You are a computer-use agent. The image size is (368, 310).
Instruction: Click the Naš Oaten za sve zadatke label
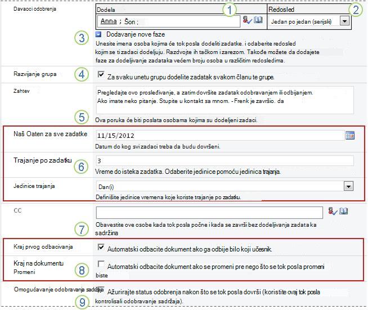[x=50, y=134]
